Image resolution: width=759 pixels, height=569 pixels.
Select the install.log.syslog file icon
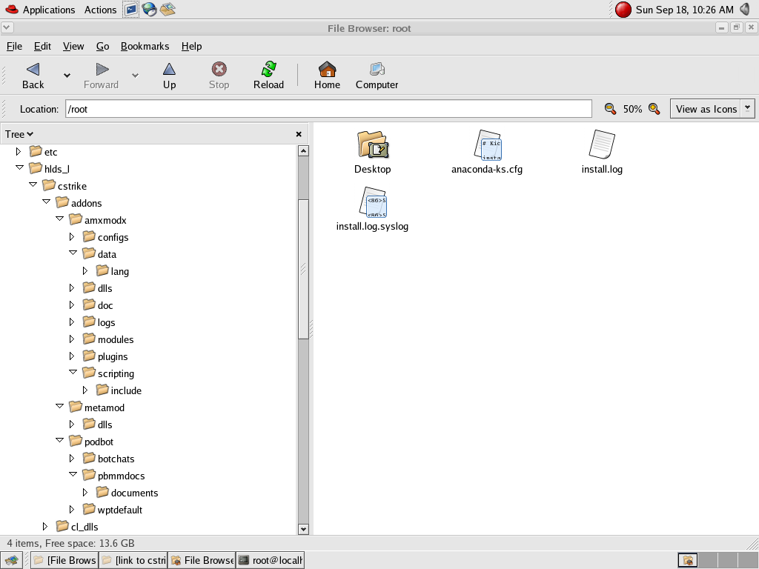click(373, 202)
